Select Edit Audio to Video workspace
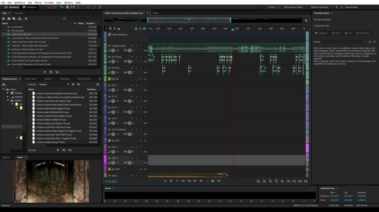Screen dimensions: 379x212 (293, 7)
